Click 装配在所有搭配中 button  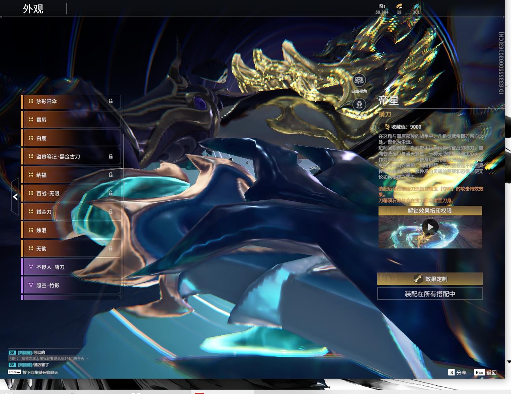click(x=430, y=293)
